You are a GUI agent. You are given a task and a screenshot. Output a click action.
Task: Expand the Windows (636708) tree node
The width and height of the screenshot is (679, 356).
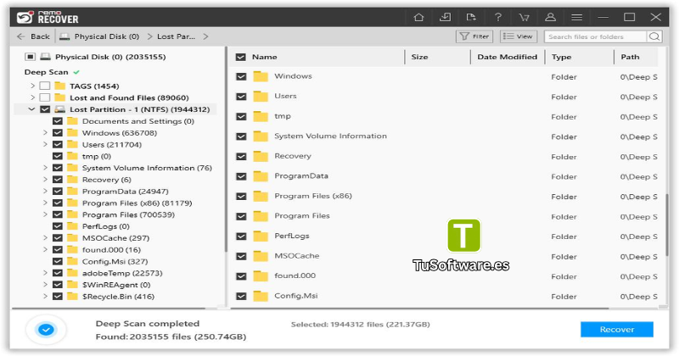point(45,133)
